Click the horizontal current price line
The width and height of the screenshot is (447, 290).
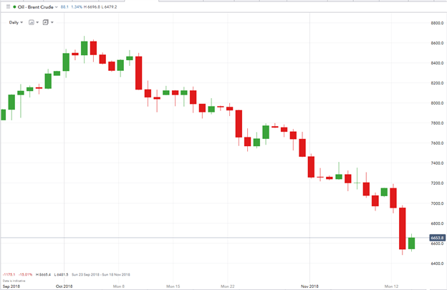[x=213, y=237]
